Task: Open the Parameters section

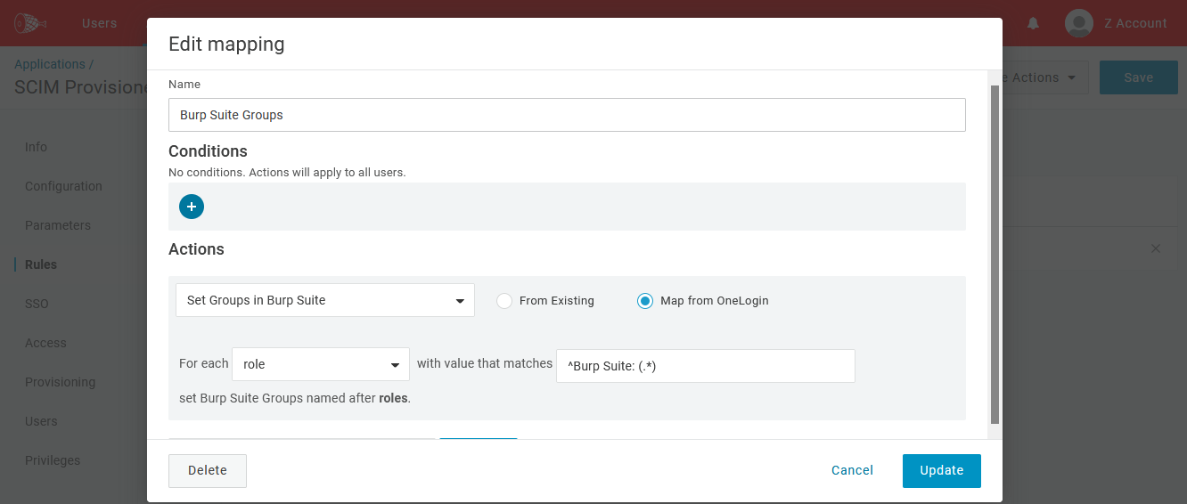Action: point(58,225)
